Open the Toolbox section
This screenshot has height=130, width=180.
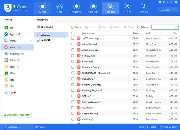[127, 8]
